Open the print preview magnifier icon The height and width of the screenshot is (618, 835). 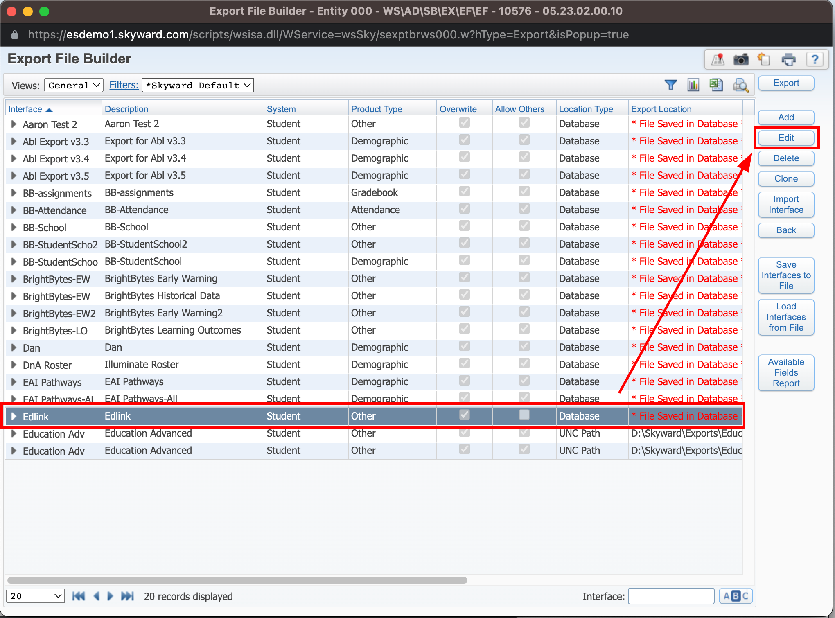pos(741,85)
